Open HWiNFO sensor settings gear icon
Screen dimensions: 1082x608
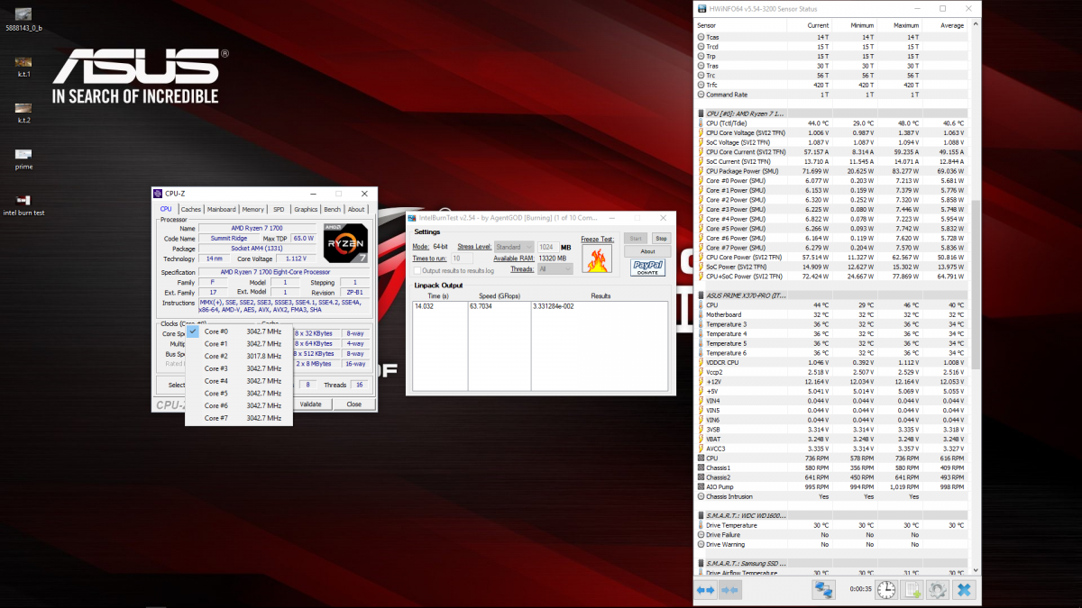pos(938,589)
